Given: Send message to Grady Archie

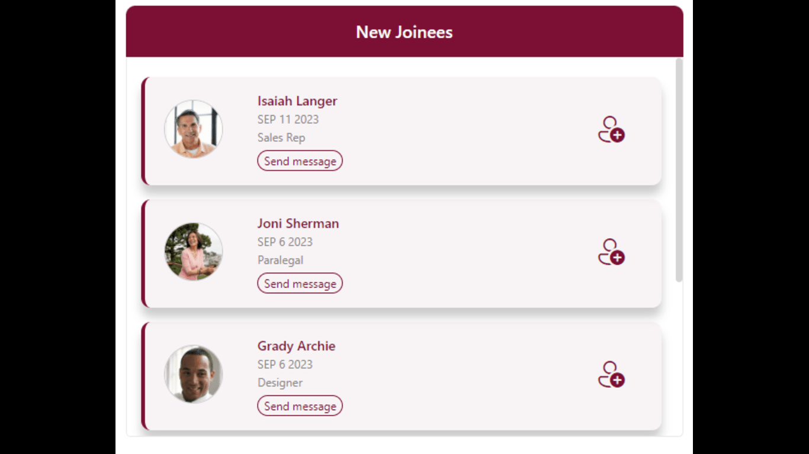Looking at the screenshot, I should tap(300, 406).
